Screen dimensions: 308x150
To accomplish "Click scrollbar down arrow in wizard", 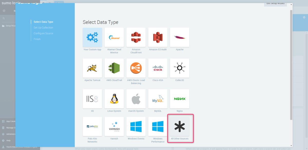I will coord(291,145).
